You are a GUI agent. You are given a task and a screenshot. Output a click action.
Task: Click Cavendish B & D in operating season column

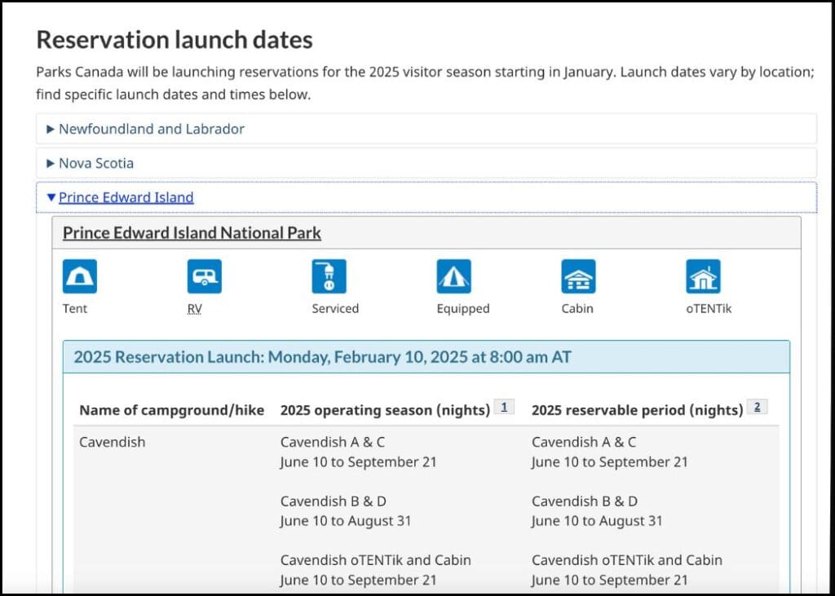(x=334, y=501)
